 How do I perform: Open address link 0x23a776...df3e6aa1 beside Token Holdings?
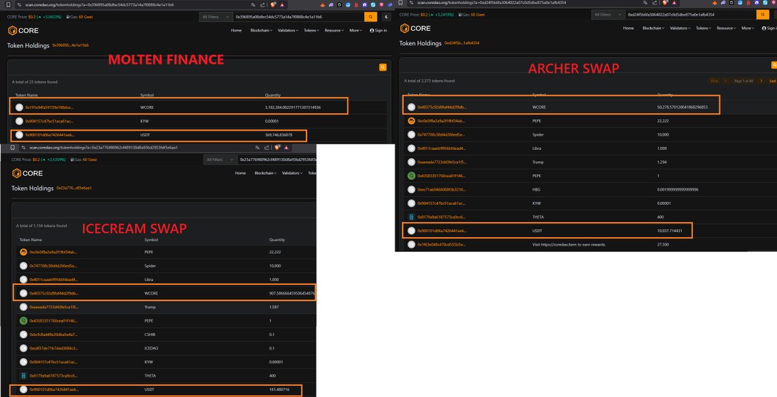click(x=74, y=188)
